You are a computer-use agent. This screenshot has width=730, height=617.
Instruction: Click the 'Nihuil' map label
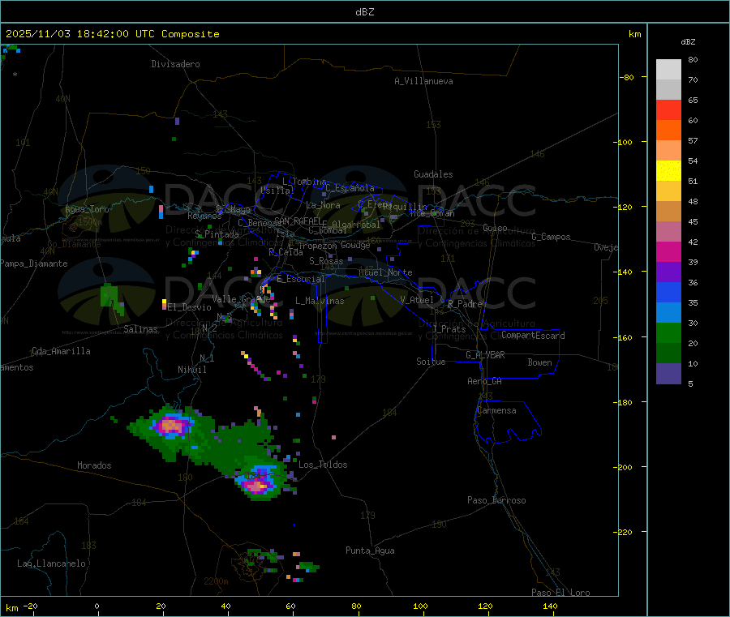192,370
